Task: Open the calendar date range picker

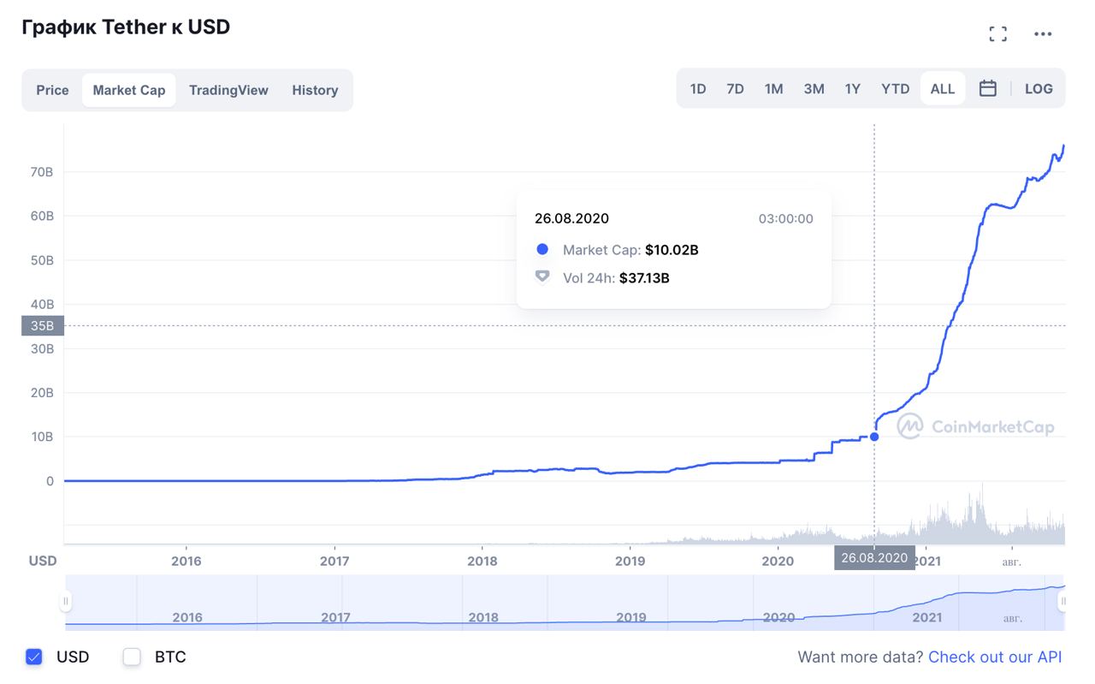Action: tap(987, 88)
